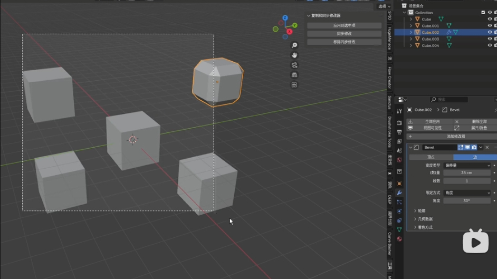This screenshot has width=497, height=279.
Task: Collapse the Bevel modifier panel
Action: point(410,148)
